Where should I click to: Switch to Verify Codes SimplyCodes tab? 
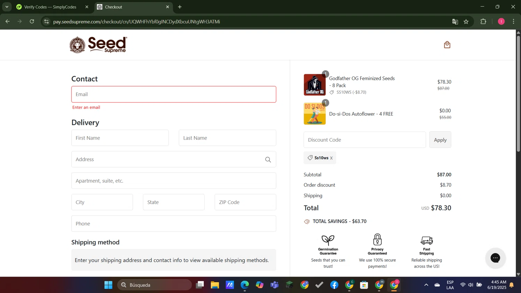coord(50,7)
